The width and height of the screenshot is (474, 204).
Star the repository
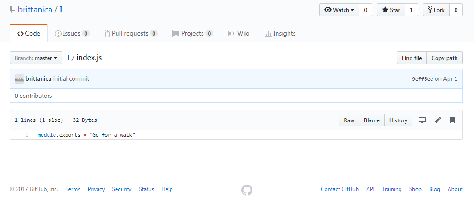(391, 10)
